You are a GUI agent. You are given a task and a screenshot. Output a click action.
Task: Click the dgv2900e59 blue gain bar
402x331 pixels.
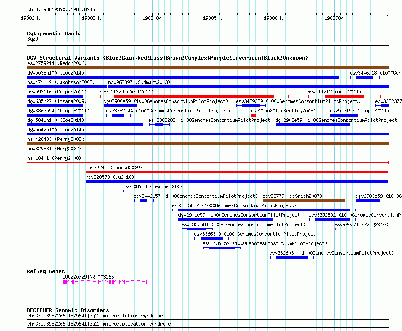coord(121,106)
